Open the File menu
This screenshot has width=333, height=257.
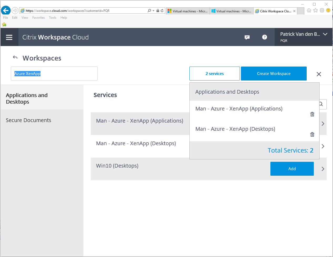pyautogui.click(x=6, y=18)
